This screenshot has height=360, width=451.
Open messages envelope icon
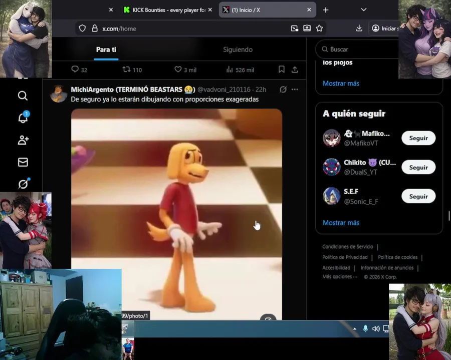[x=23, y=162]
